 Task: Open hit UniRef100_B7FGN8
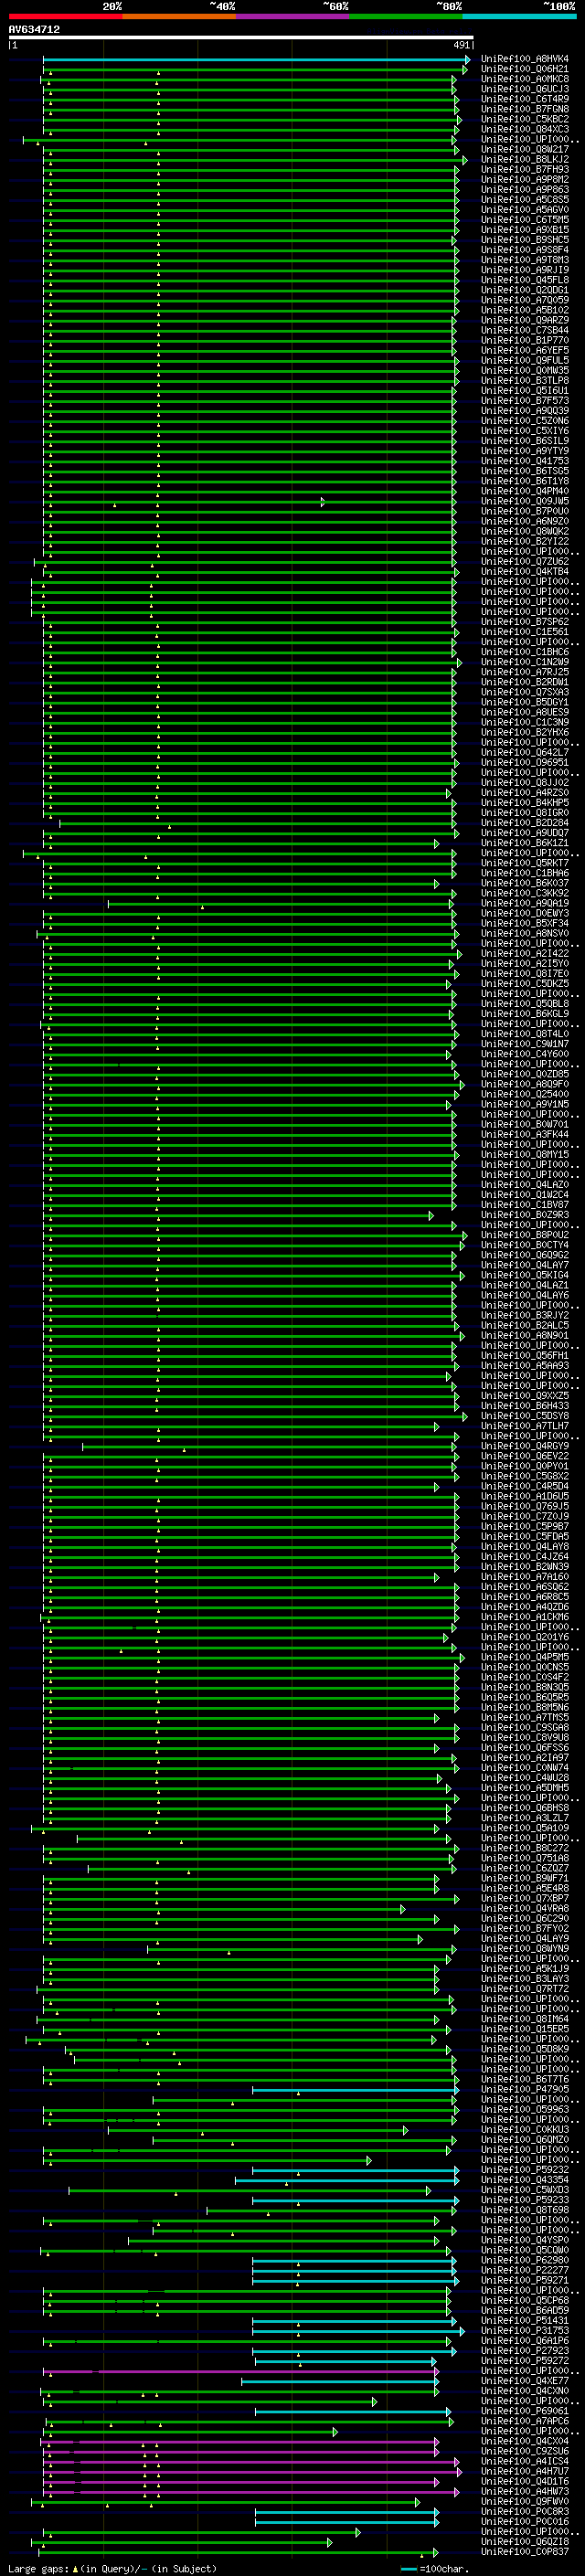524,109
